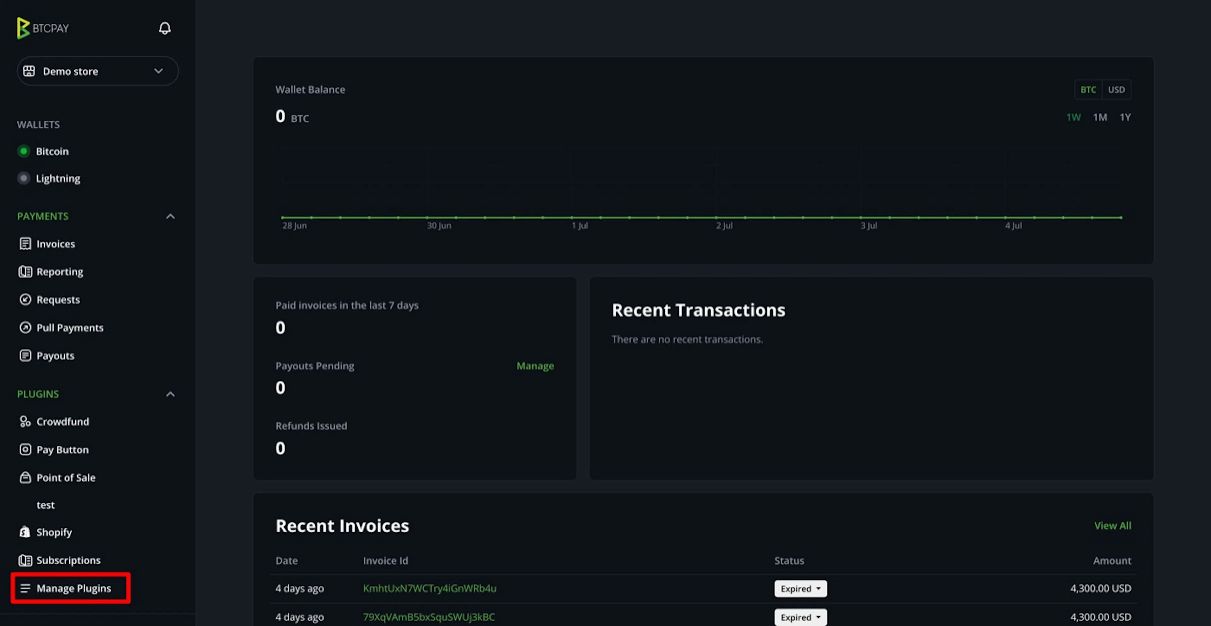Image resolution: width=1211 pixels, height=626 pixels.
Task: Click the Refunds Issued label
Action: tap(311, 426)
